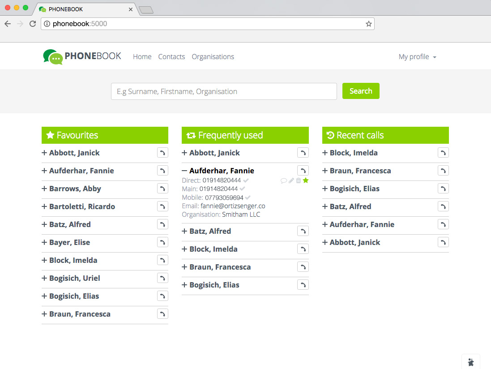Unfavourite Aufderhar, Fannie with the green star
Viewport: 491px width, 369px height.
tap(306, 180)
